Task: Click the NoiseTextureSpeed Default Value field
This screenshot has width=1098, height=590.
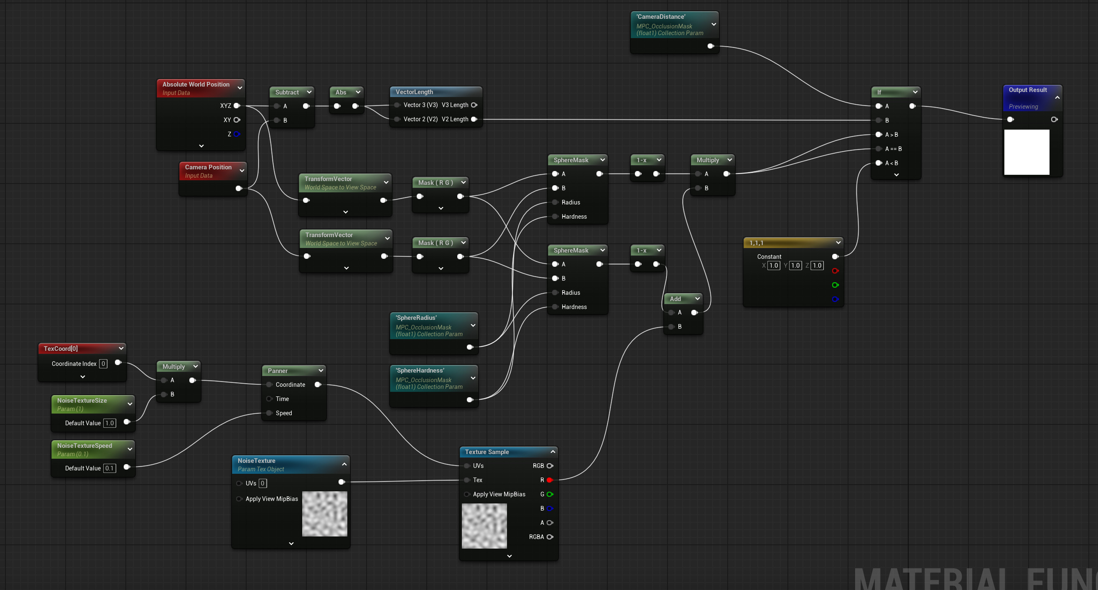Action: (x=110, y=468)
